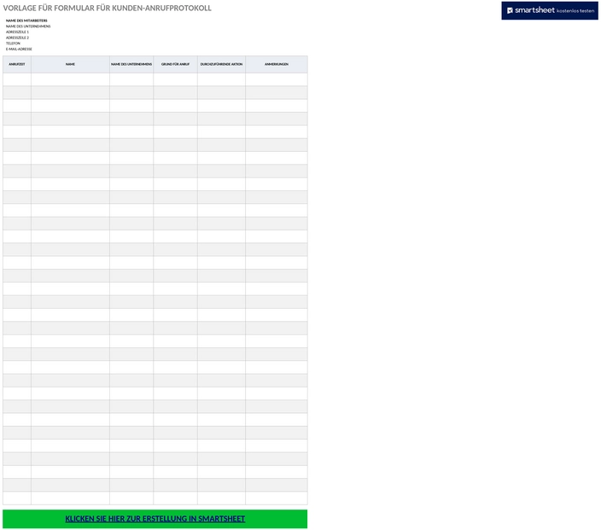The image size is (601, 530).
Task: Select the 'Telefon' label
Action: [13, 44]
